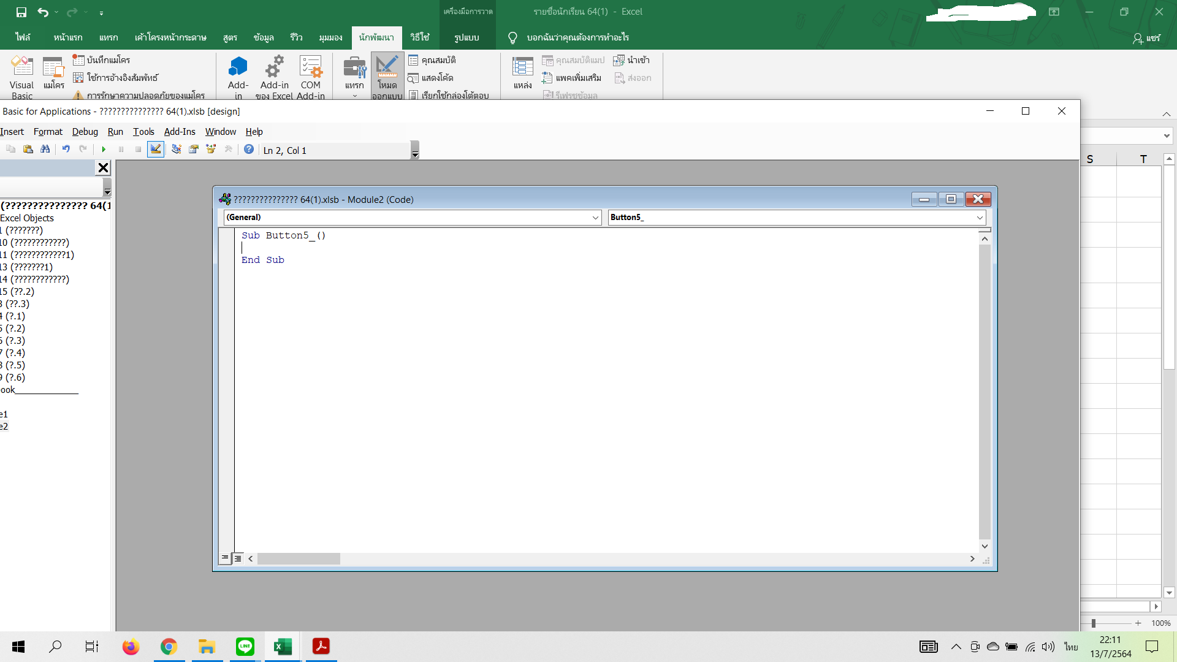
Task: Open the Tools menu
Action: pos(143,132)
